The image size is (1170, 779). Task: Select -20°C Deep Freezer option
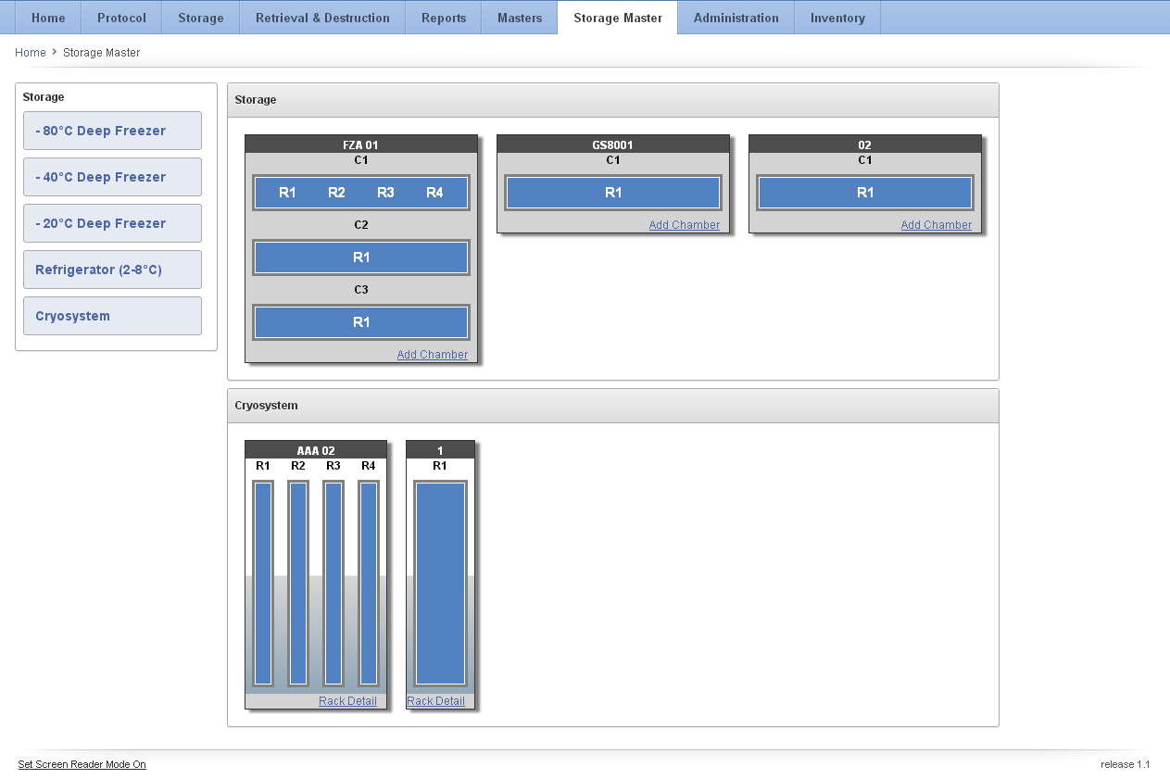(112, 223)
